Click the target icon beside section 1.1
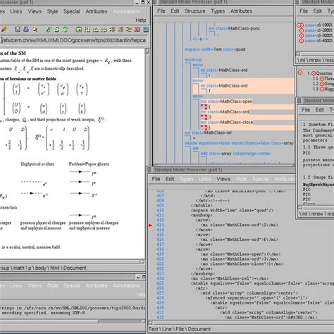The image size is (334, 334). point(322,79)
